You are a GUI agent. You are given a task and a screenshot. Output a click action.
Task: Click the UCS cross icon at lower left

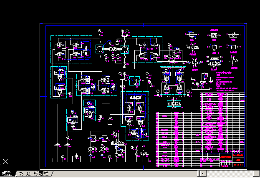click(5, 162)
